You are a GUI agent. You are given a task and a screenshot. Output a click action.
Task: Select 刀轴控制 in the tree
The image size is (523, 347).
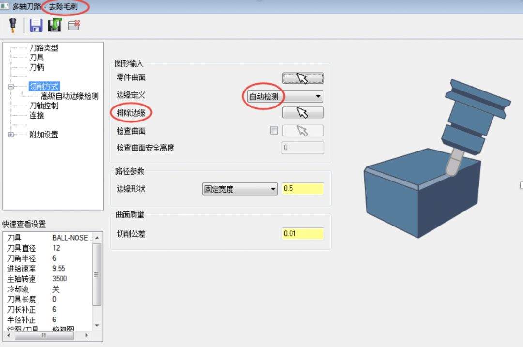44,106
